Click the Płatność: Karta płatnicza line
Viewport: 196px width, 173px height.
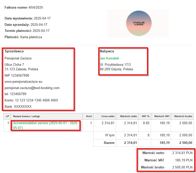pos(23,37)
